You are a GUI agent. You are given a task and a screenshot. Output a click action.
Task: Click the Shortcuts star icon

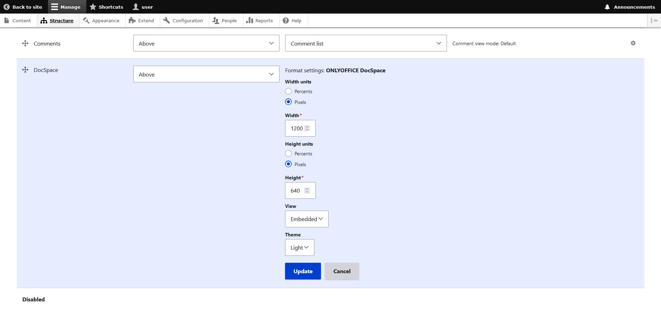93,7
